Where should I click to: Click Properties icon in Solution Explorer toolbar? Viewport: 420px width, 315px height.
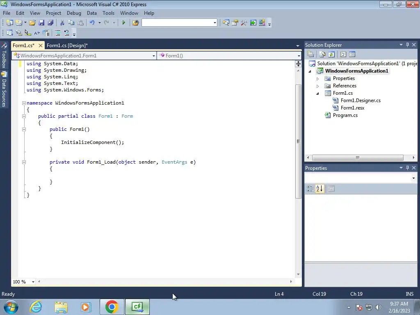[310, 55]
